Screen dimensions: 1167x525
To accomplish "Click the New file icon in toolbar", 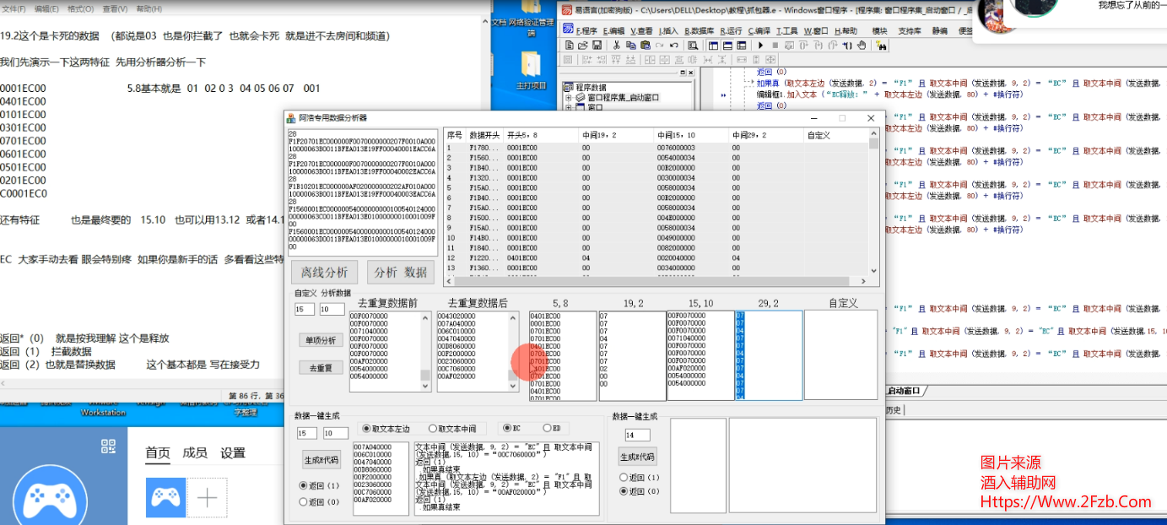I will 570,45.
